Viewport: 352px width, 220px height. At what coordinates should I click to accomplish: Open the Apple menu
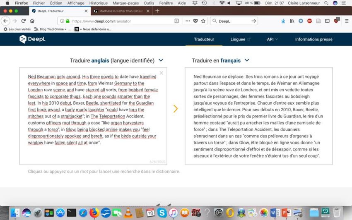tap(7, 3)
